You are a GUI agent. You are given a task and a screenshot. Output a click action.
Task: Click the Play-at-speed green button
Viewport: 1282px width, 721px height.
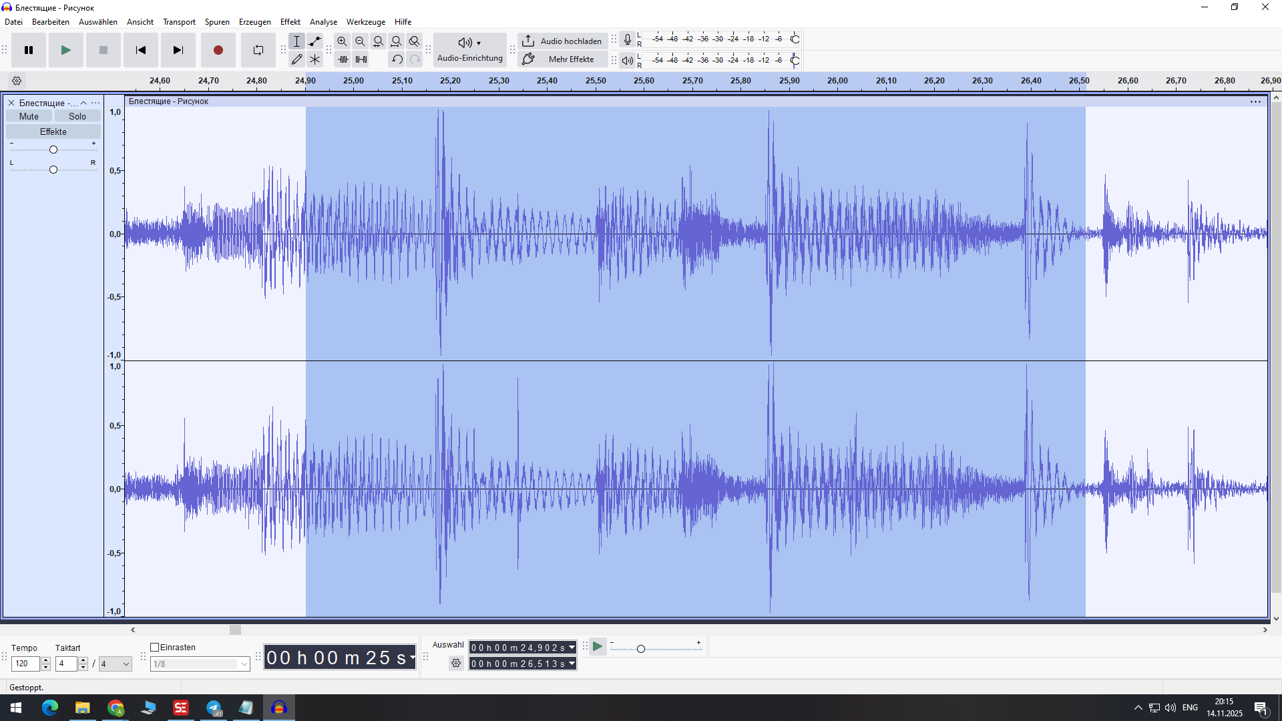pyautogui.click(x=598, y=647)
